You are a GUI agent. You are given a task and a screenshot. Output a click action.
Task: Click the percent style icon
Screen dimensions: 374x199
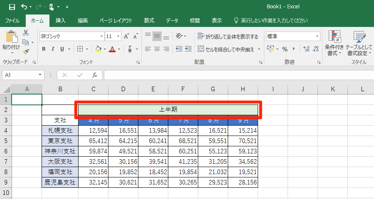[x=285, y=49]
